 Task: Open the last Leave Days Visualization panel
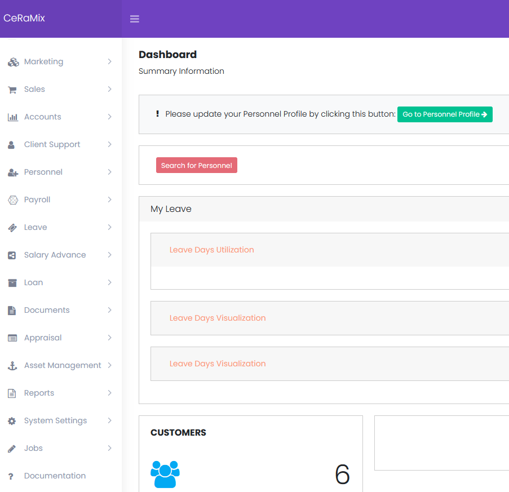pos(218,364)
